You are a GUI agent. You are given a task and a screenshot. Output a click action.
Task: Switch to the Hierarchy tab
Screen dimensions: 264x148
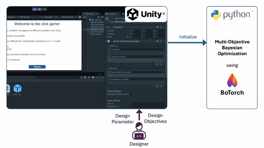pos(89,14)
